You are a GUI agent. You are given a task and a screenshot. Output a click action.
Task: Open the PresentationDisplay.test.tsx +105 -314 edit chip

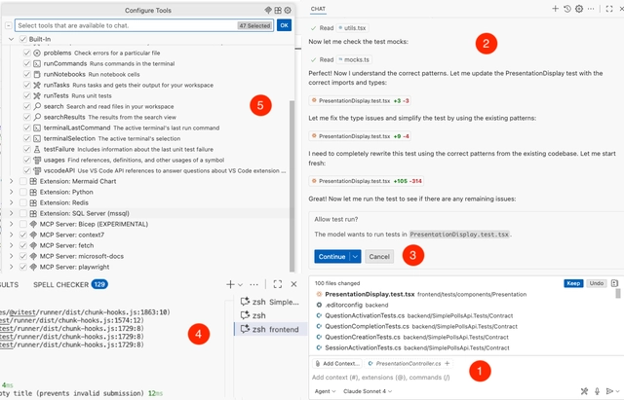tap(367, 181)
